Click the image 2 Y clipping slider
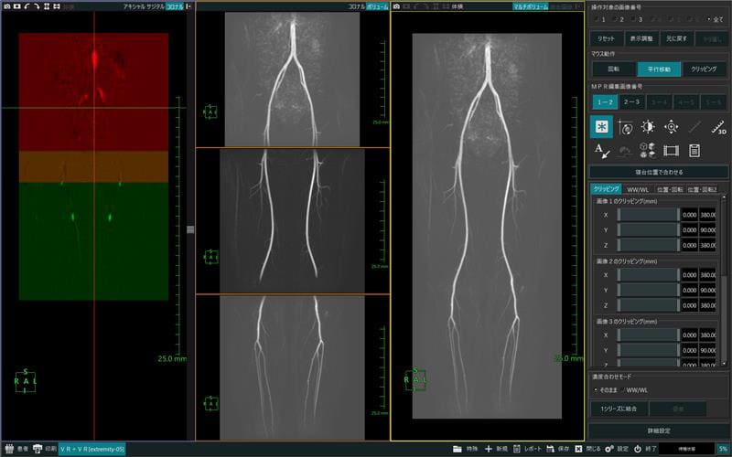Screen dimensions: 732x457 click(x=648, y=290)
